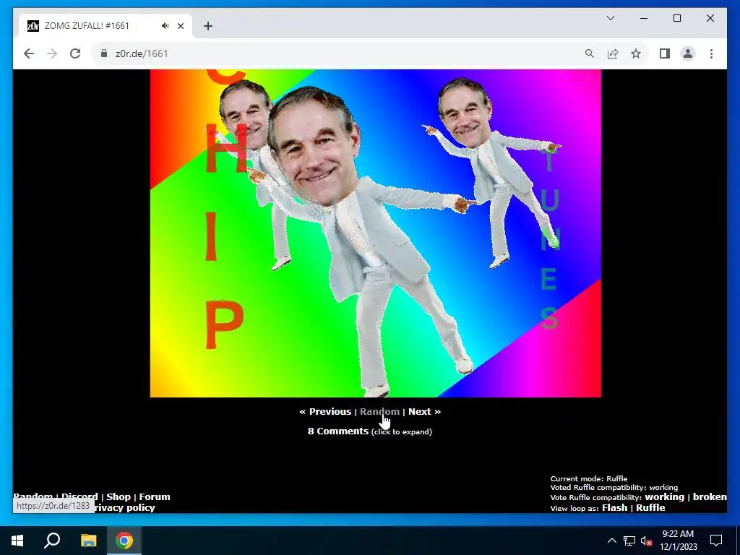Expand the tab search dropdown
This screenshot has height=555, width=740.
click(610, 18)
